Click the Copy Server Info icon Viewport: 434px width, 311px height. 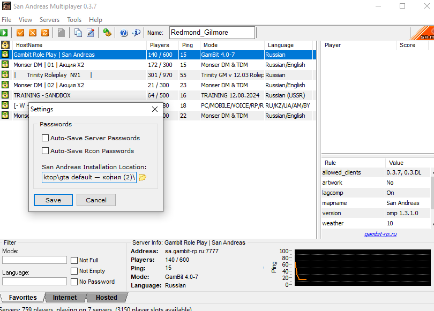click(78, 33)
